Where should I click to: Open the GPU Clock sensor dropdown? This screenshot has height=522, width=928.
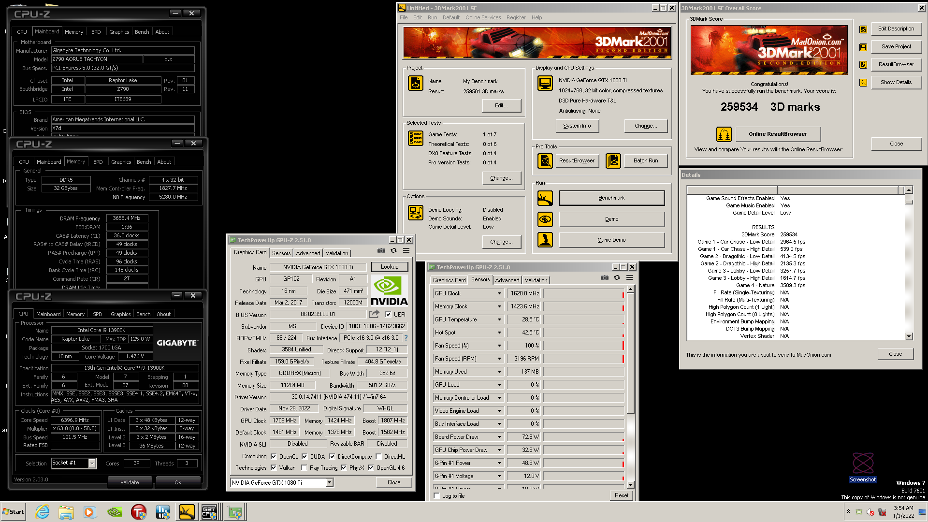(499, 293)
